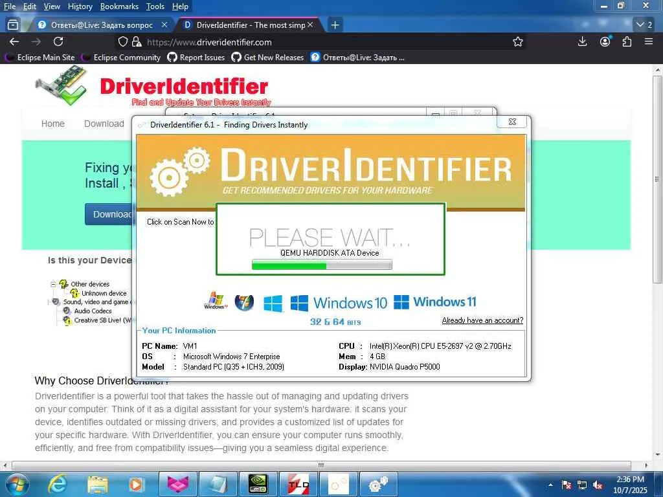663x497 pixels.
Task: Open the account profile icon
Action: 605,41
